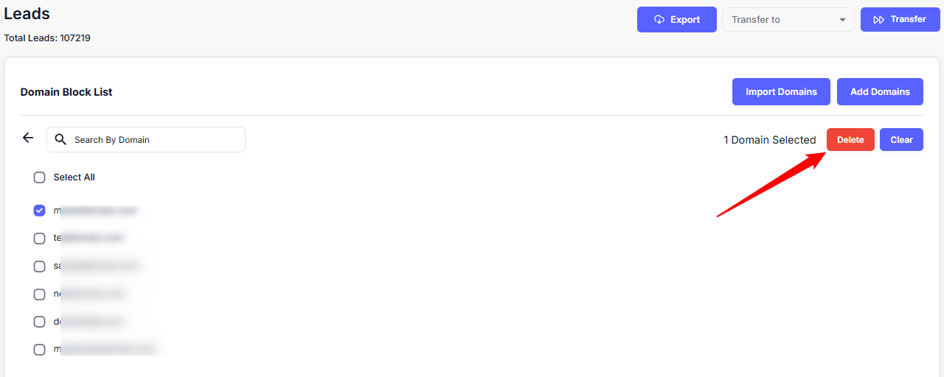Toggle the Select All checkbox
Screen dimensions: 944x377
pos(40,177)
